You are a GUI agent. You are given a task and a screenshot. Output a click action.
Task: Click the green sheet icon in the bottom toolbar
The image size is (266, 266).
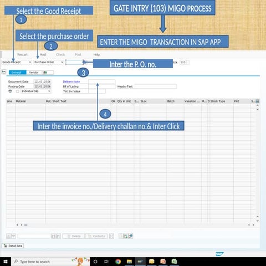pyautogui.click(x=125, y=236)
